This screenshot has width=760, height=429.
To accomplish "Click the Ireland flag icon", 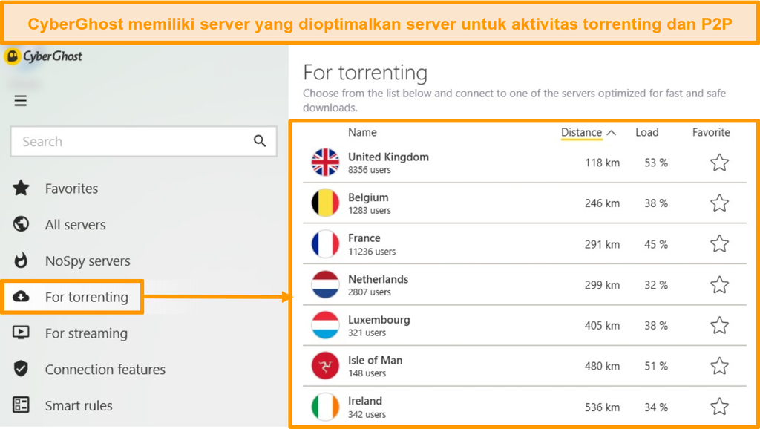I will [x=325, y=407].
